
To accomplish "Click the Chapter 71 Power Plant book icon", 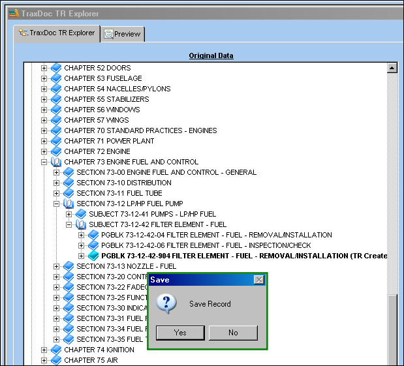I will pyautogui.click(x=56, y=141).
